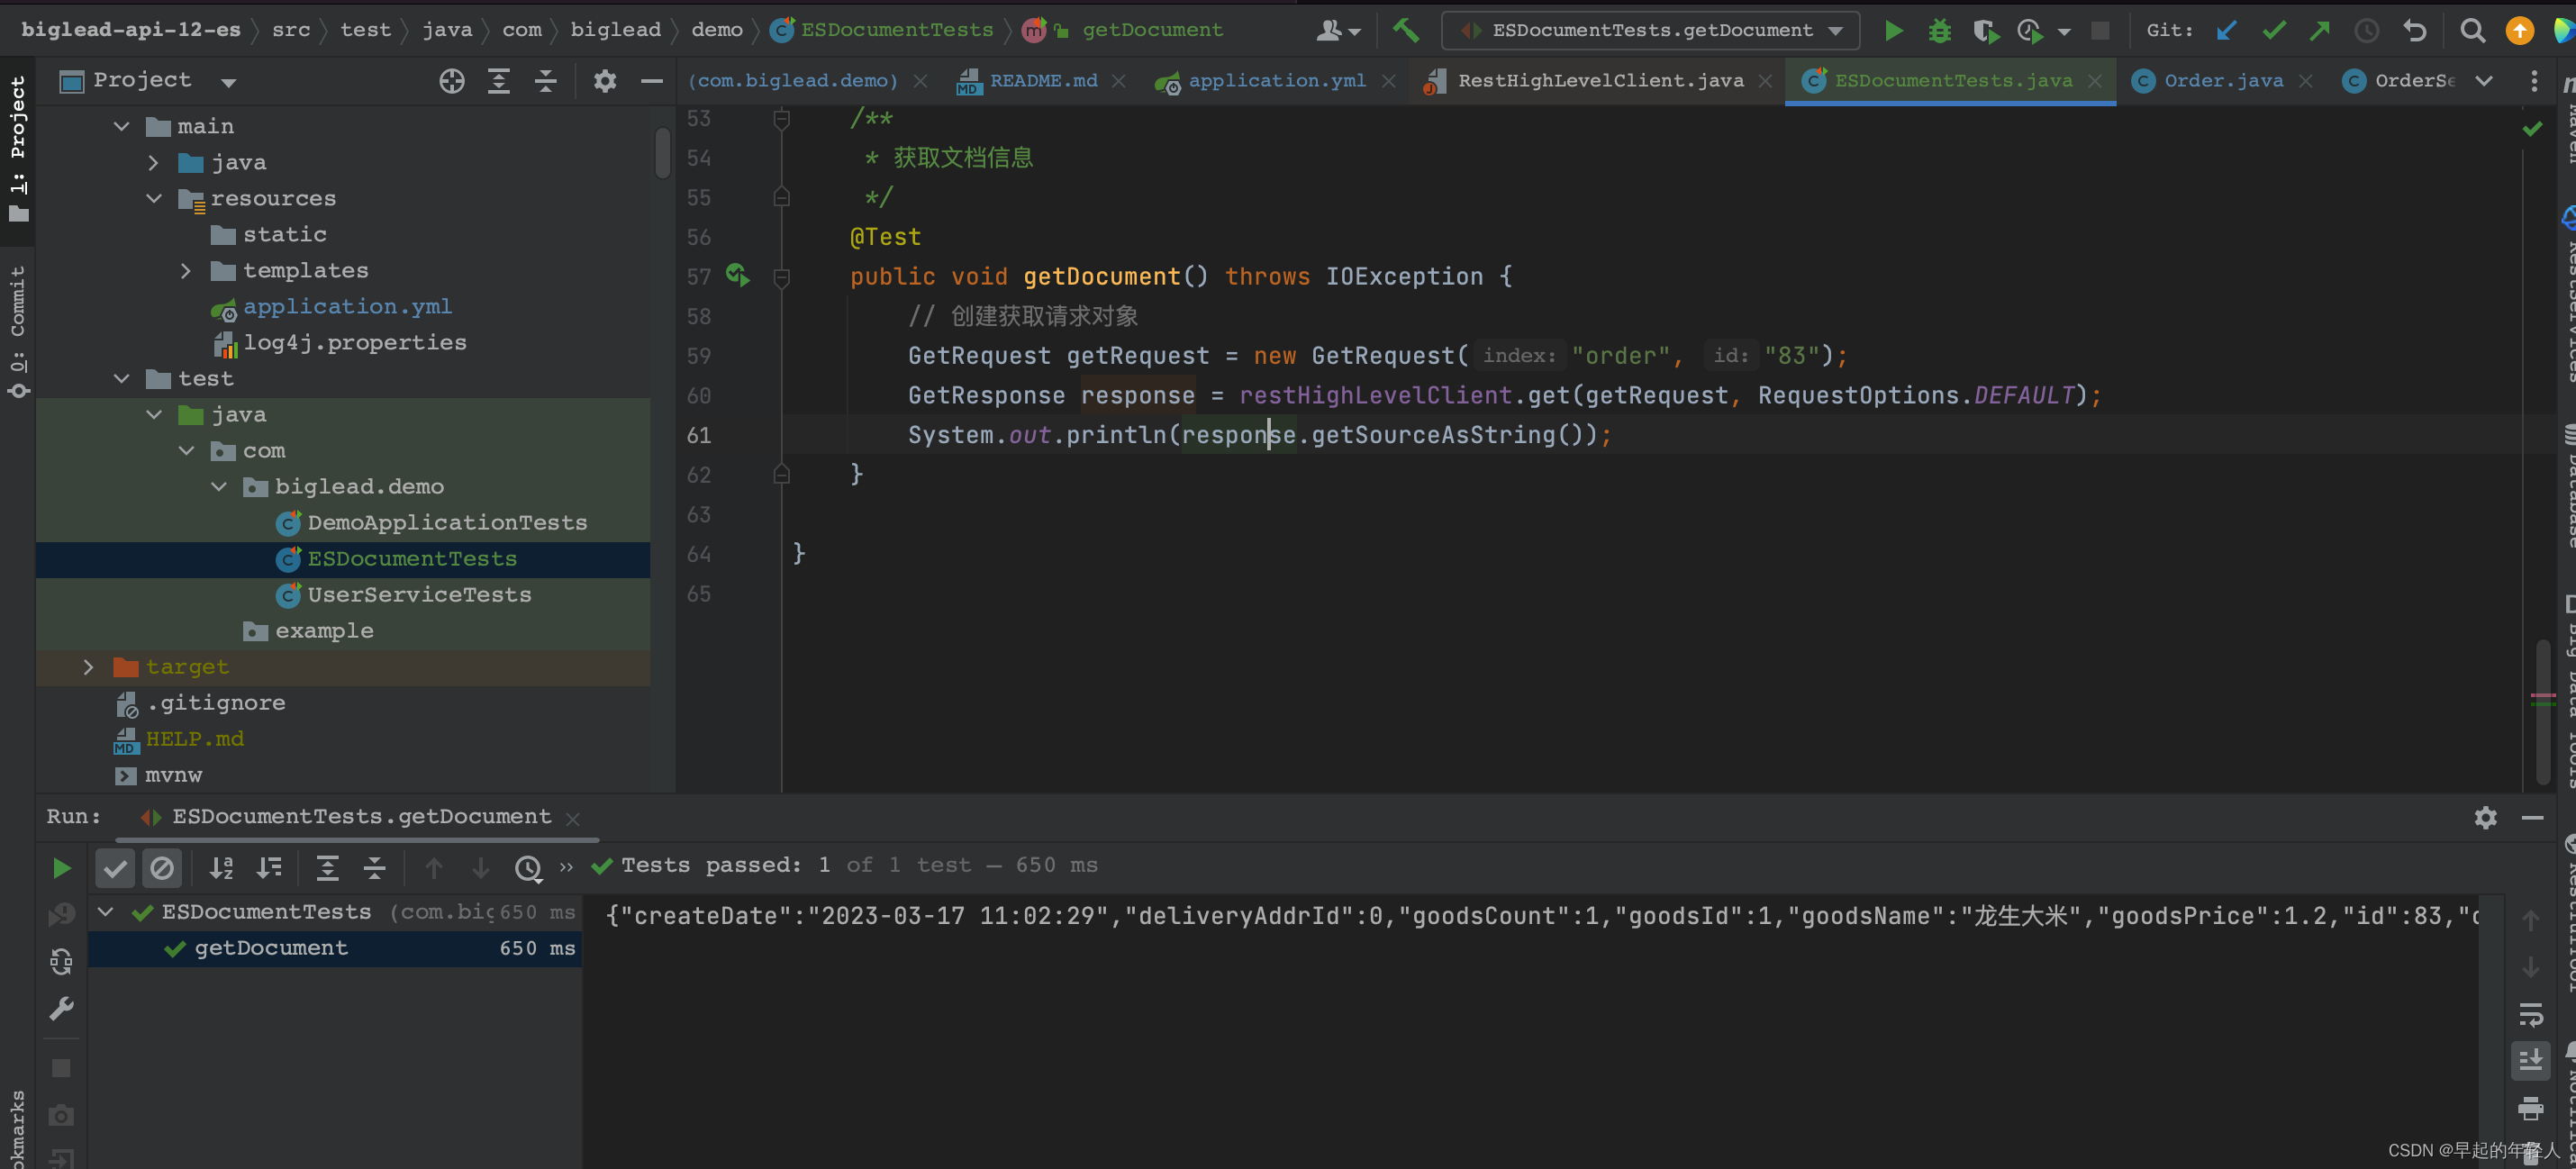Run with coverage shield icon
The image size is (2576, 1169).
point(1985,31)
